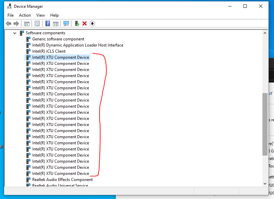Select Intel(R) iCLS Client entry
Viewport: 274px width, 199px height.
pos(49,51)
